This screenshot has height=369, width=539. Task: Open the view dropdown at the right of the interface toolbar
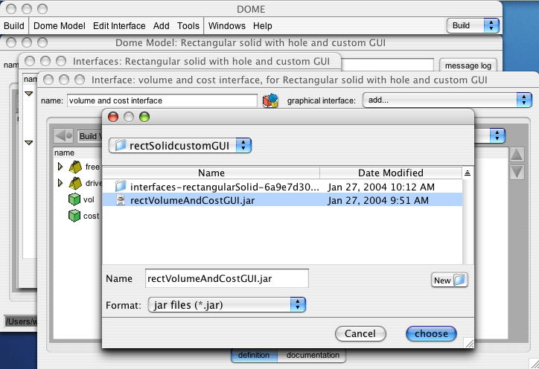click(x=497, y=135)
